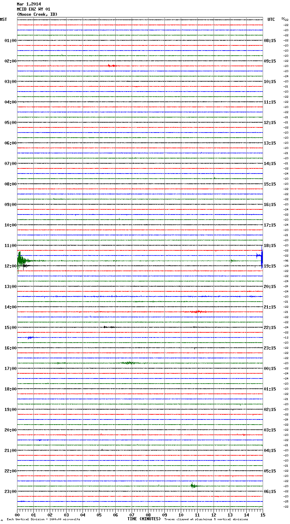Click the "08:15" UTC time label
Screen dimensions: 290x524
pyautogui.click(x=270, y=41)
